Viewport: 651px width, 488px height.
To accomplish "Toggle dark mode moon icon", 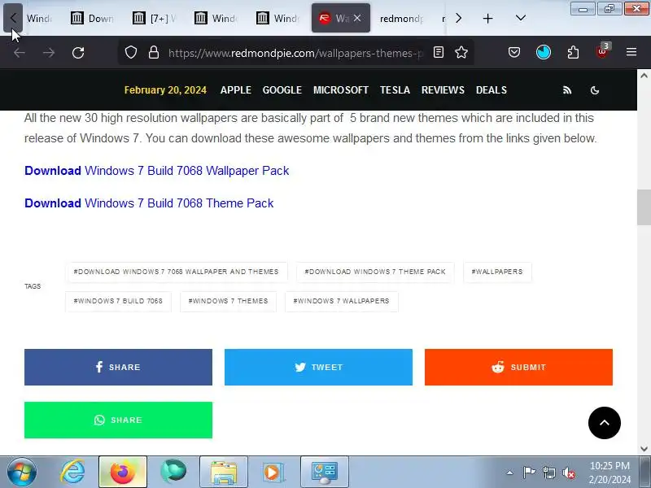I will [595, 90].
